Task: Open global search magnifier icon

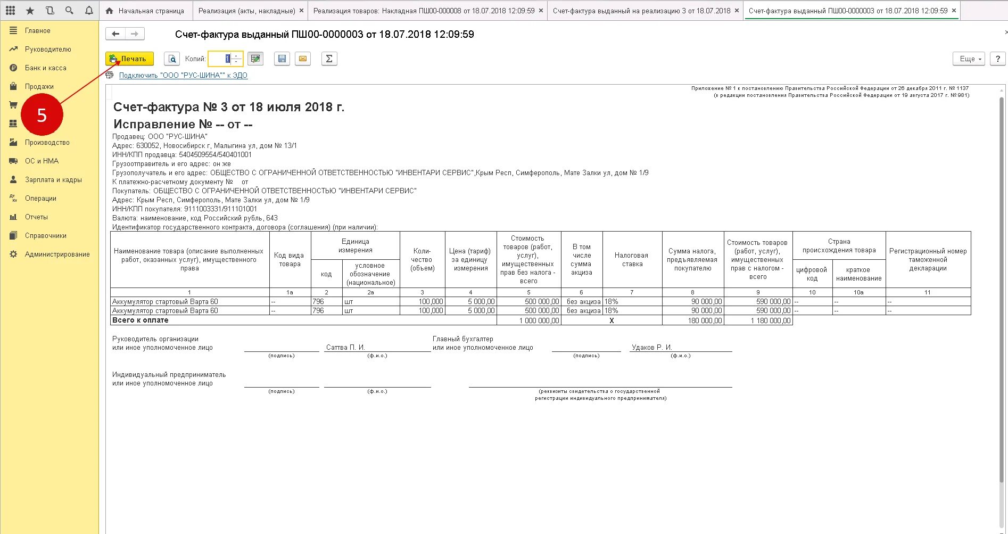Action: 69,11
